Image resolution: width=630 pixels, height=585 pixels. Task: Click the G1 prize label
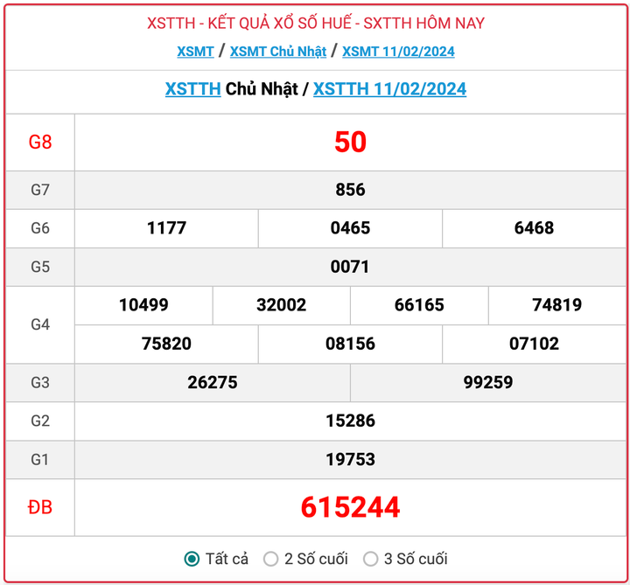click(x=40, y=459)
